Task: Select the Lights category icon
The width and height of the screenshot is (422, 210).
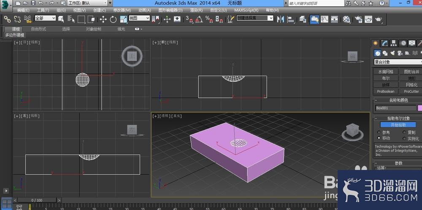Action: [x=392, y=53]
